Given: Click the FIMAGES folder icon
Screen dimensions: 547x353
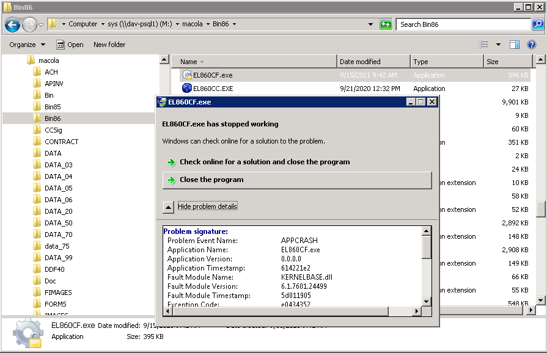Looking at the screenshot, I should [37, 293].
